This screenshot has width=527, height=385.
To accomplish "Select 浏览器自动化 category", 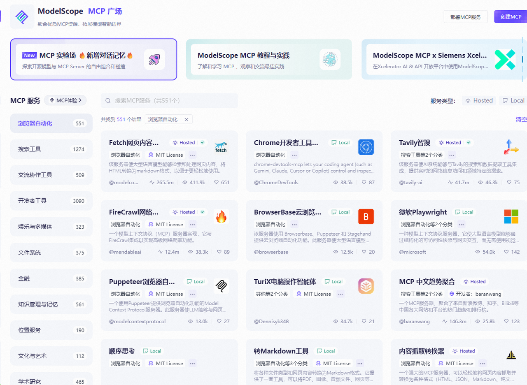I will [51, 123].
